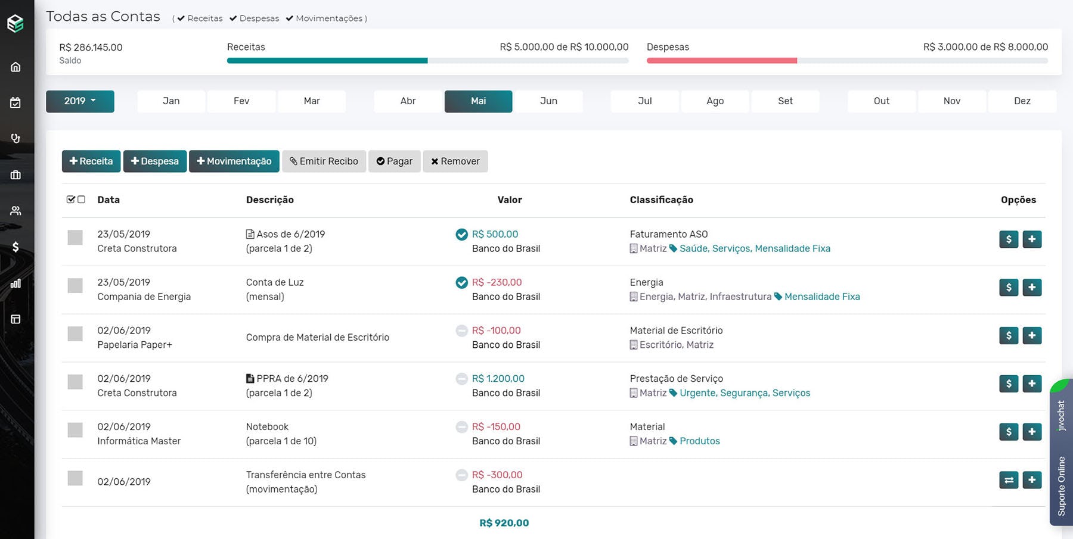Image resolution: width=1073 pixels, height=539 pixels.
Task: Select the calendar icon in sidebar
Action: tap(15, 102)
